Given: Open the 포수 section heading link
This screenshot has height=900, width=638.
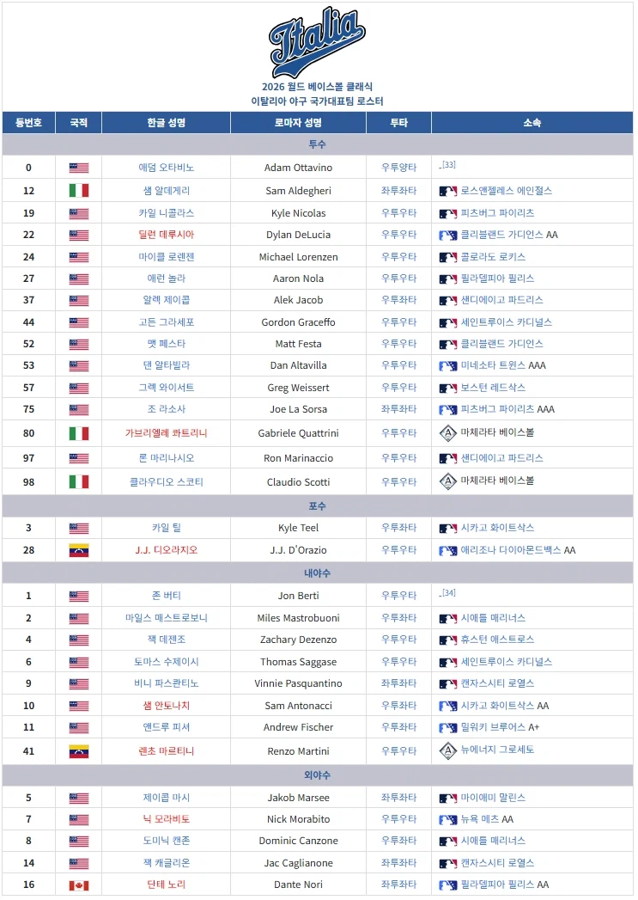Looking at the screenshot, I should pyautogui.click(x=318, y=506).
